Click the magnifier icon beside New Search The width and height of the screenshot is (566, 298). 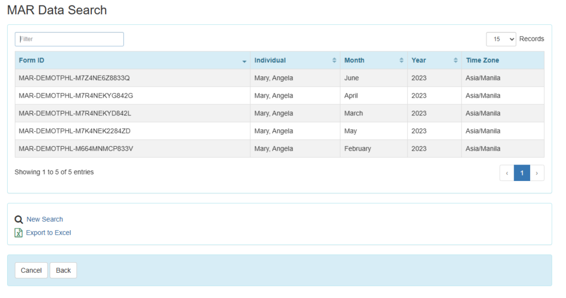(18, 219)
